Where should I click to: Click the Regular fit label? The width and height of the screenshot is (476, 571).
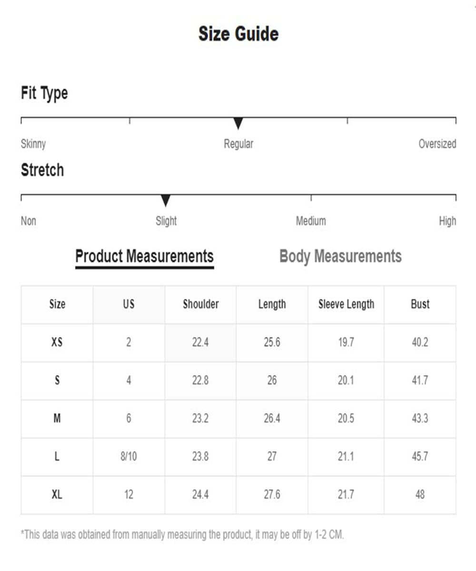pyautogui.click(x=238, y=144)
